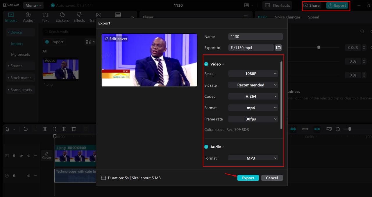Image resolution: width=372 pixels, height=197 pixels.
Task: Open video track more options dots
Action: (35, 156)
